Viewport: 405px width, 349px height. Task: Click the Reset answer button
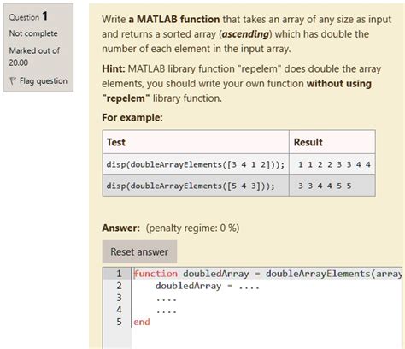139,251
